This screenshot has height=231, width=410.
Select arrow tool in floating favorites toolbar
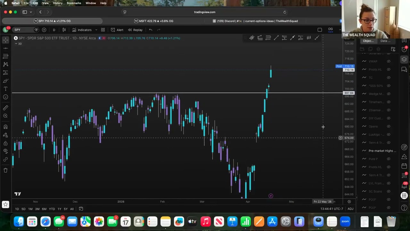pyautogui.click(x=292, y=38)
